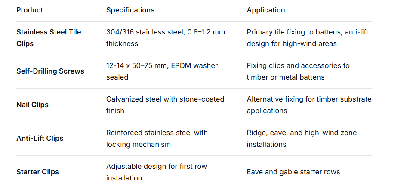Click the galvanized steel stone-coated finish cell
Screen dimensions: 413x192
[x=165, y=105]
